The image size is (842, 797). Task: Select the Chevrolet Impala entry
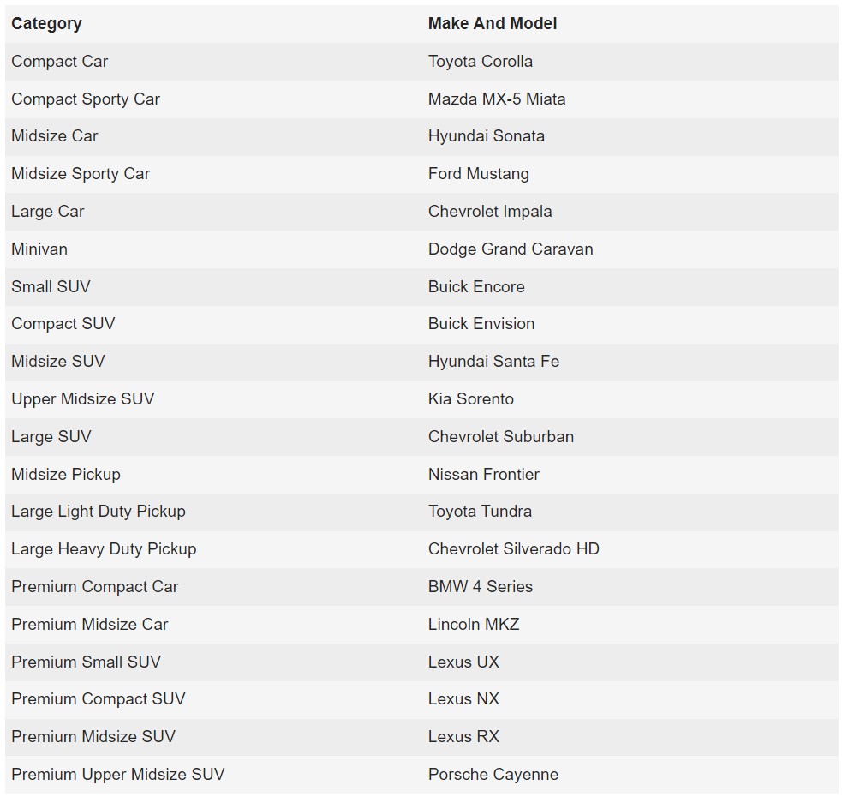[490, 211]
